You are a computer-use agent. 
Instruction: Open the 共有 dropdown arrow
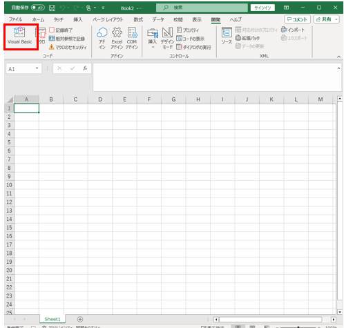click(x=336, y=19)
